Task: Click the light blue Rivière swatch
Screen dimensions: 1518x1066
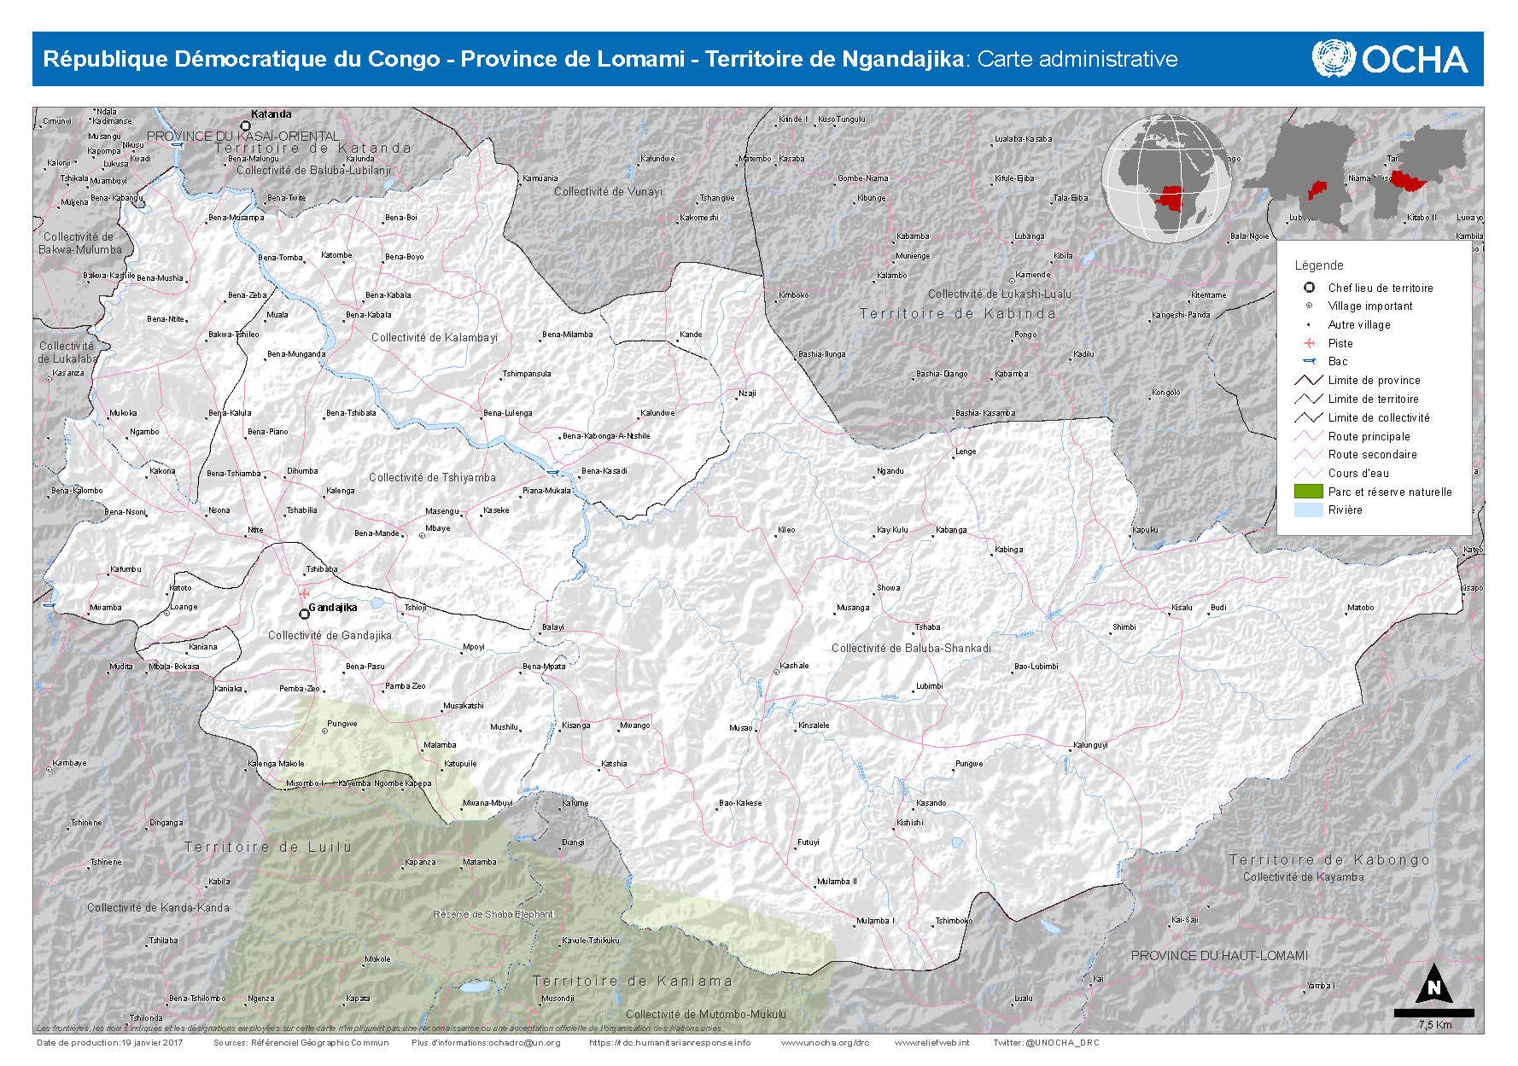Action: coord(1309,510)
